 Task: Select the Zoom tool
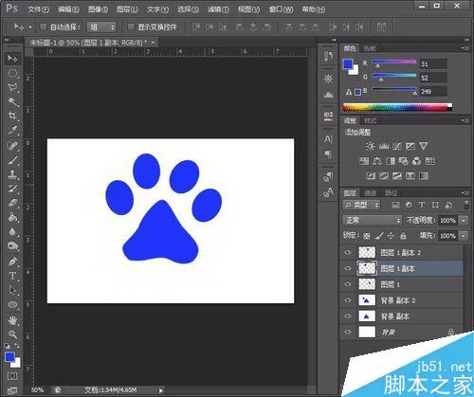12,334
